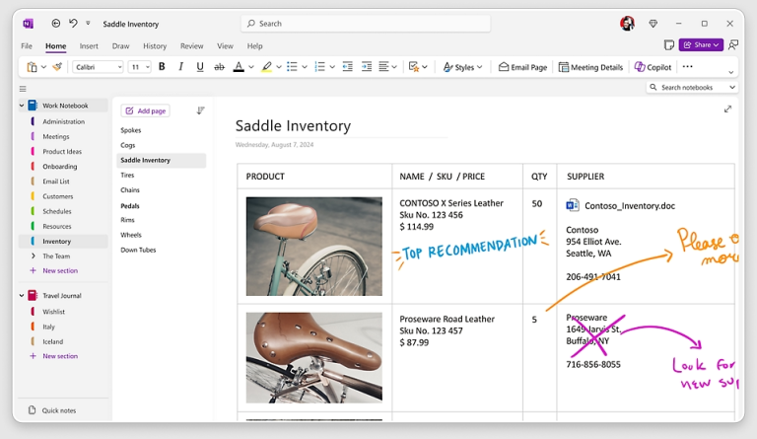Collapse the ribbon with the chevron
The height and width of the screenshot is (439, 757).
731,72
